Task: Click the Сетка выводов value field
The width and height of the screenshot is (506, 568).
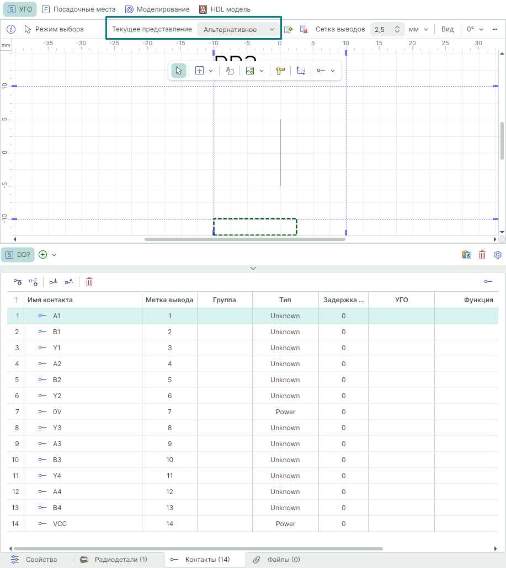Action: coord(382,29)
